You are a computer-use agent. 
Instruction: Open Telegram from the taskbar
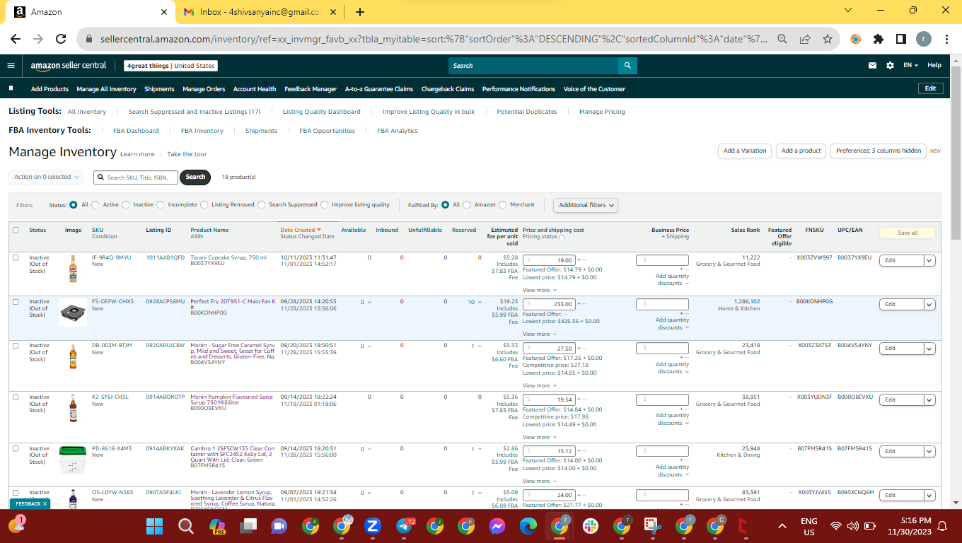[404, 526]
